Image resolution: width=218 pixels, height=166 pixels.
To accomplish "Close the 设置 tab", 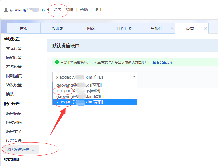I will 206,28.
